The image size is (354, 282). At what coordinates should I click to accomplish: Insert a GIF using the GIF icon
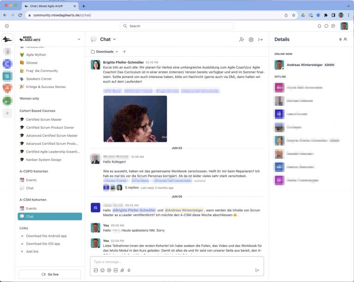(116, 270)
